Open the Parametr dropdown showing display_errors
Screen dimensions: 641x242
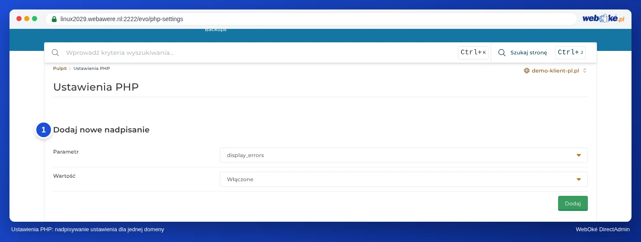point(404,155)
